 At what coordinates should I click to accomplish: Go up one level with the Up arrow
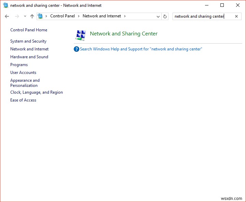32,16
